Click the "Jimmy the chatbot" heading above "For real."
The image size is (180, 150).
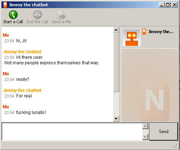pyautogui.click(x=22, y=90)
